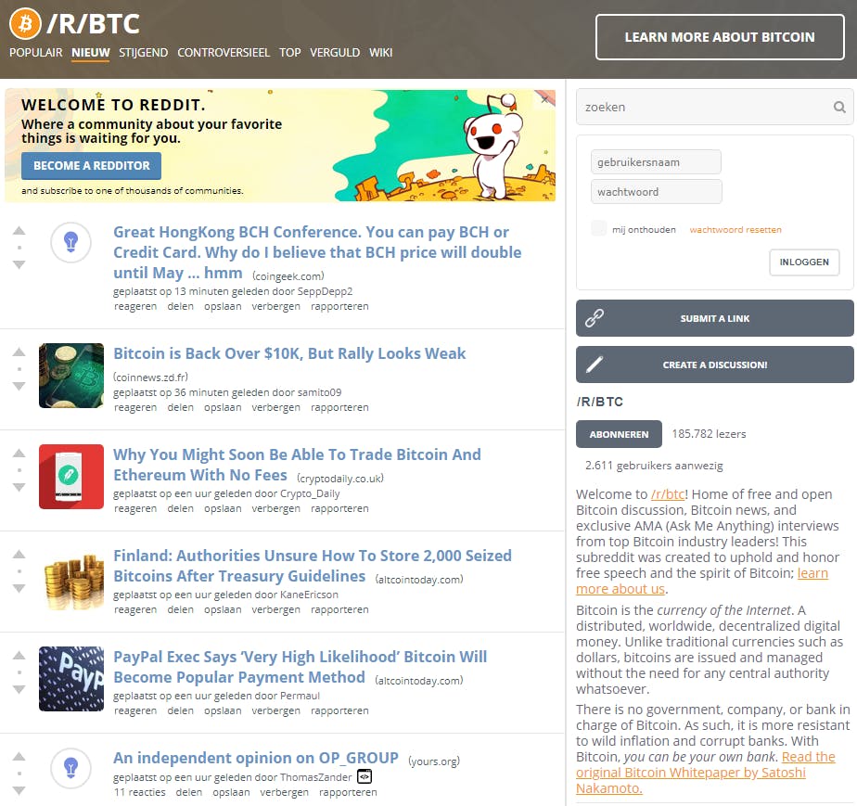
Task: Focus the 'zoeken' search field
Action: coord(715,107)
